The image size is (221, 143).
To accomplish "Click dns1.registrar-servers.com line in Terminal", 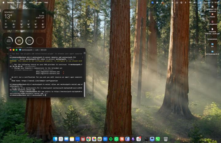I will [x=48, y=72].
